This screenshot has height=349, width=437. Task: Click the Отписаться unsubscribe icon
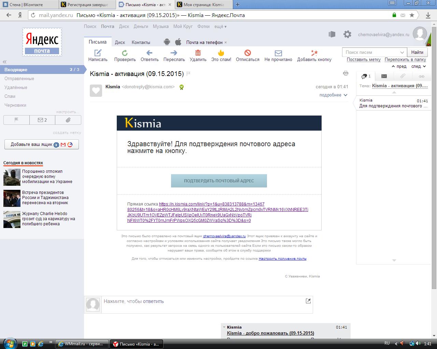[x=248, y=53]
